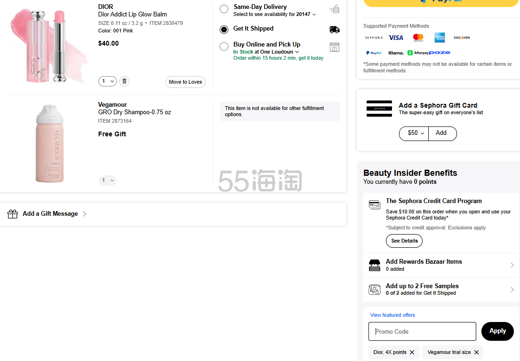Viewport: 520px width, 361px height.
Task: Click the Add a Gift Message label
Action: click(50, 214)
